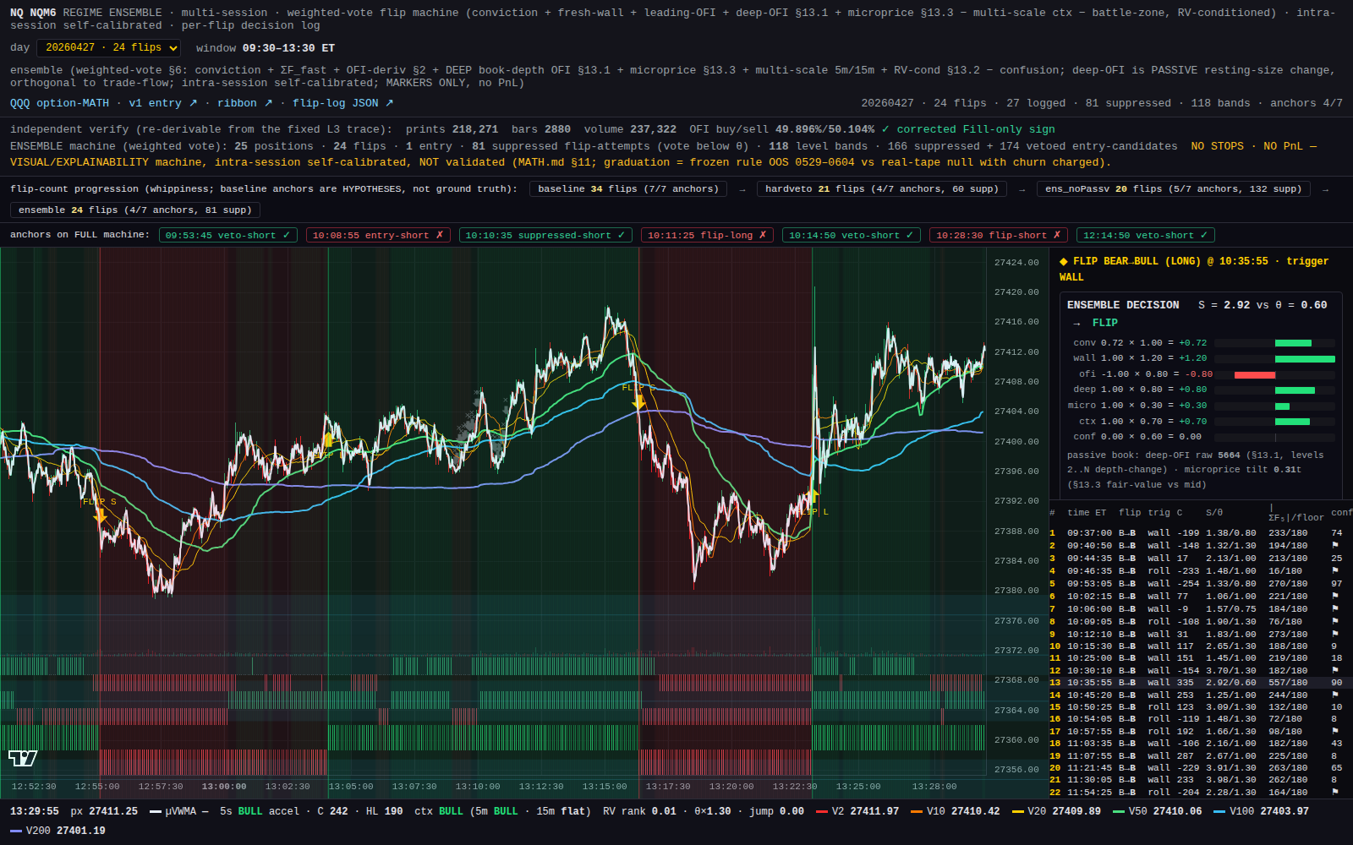This screenshot has height=845, width=1353.
Task: Select the ens_noPassv 20 flips chip
Action: pos(1174,189)
